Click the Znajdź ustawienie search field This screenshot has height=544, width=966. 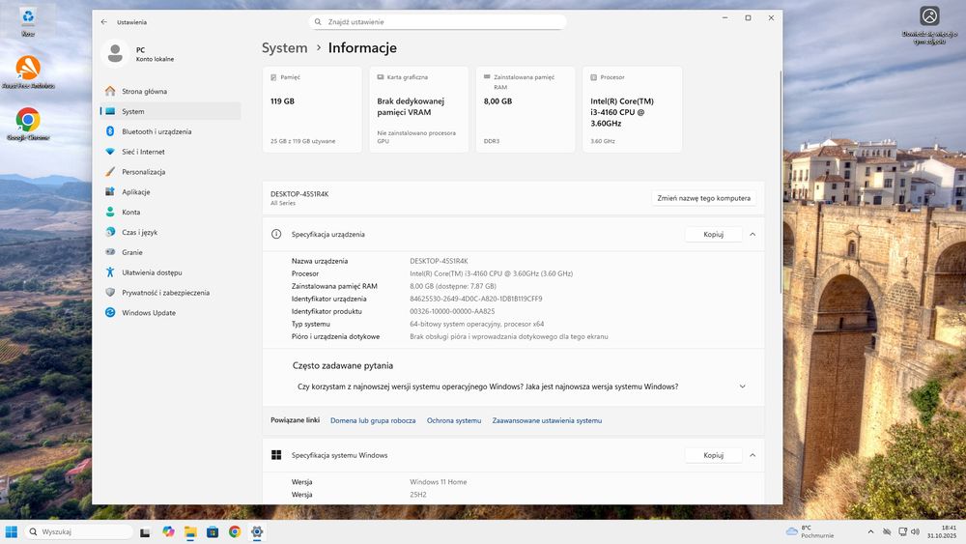tap(438, 21)
